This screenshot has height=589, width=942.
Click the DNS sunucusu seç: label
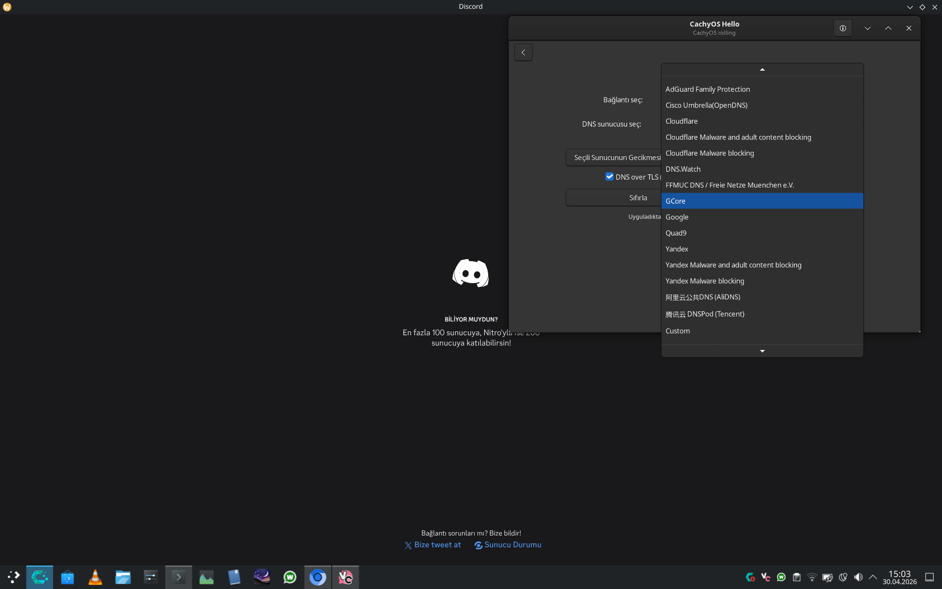point(611,124)
